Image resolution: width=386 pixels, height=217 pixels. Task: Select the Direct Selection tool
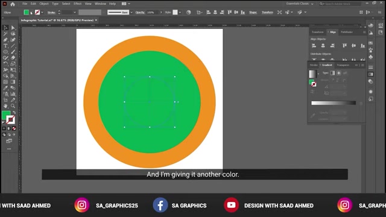(13, 28)
